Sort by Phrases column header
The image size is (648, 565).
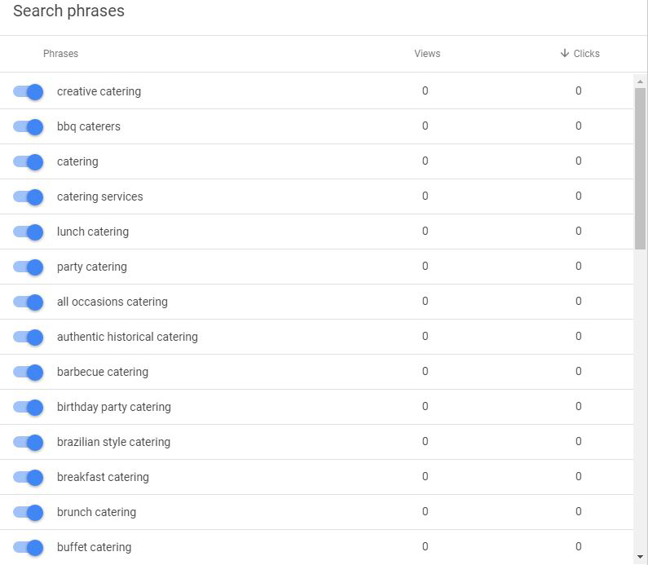tap(60, 54)
